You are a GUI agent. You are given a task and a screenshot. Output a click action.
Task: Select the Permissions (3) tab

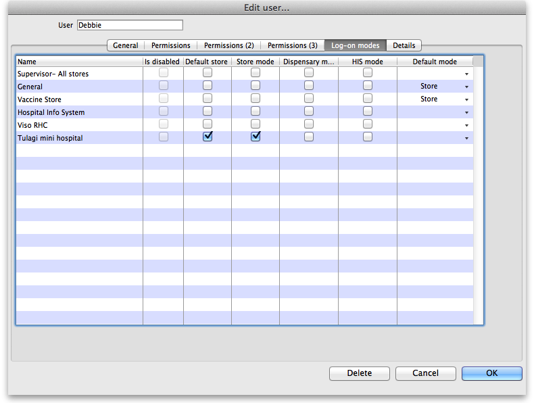[x=292, y=45]
